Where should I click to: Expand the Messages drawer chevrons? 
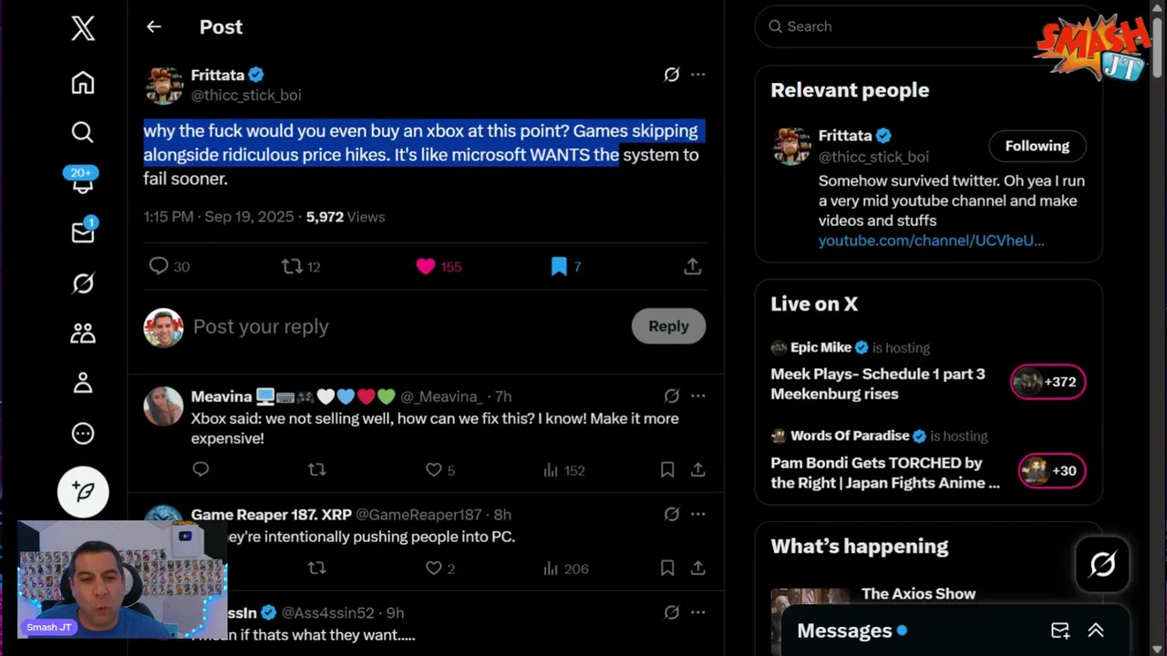click(1096, 630)
